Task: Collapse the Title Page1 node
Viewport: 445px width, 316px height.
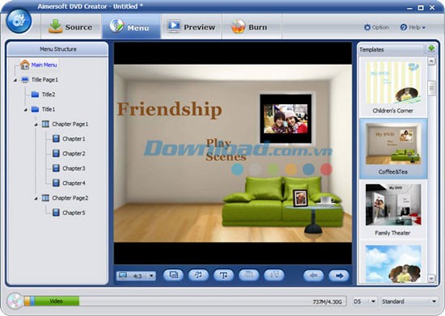Action: click(15, 80)
